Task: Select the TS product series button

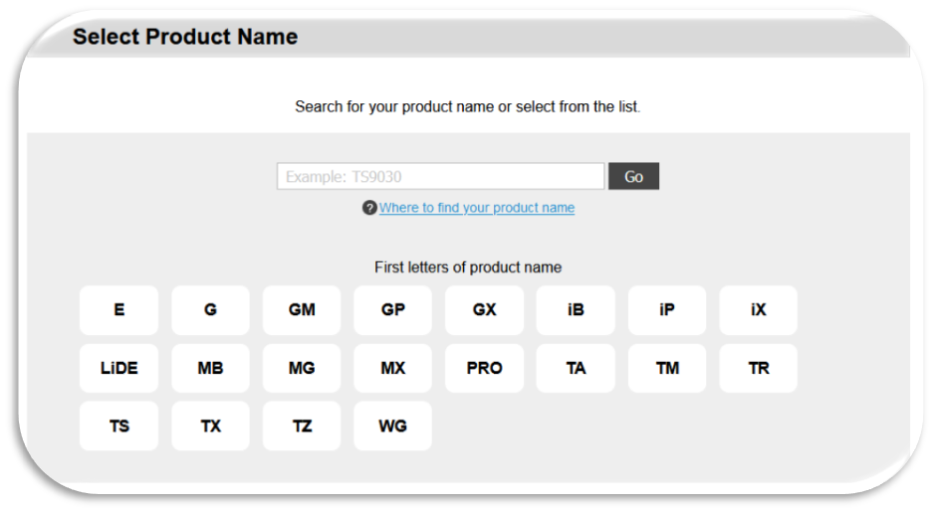Action: pos(118,427)
